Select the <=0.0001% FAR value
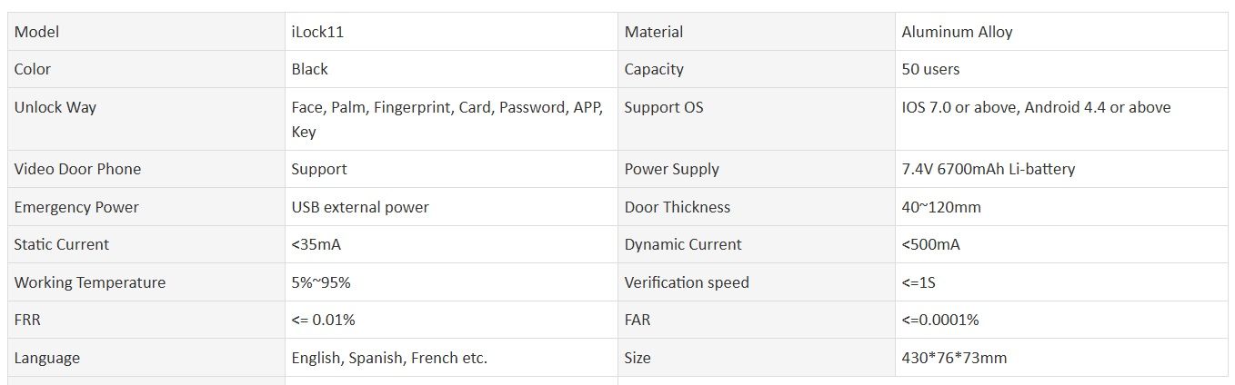1235x385 pixels. coord(940,320)
